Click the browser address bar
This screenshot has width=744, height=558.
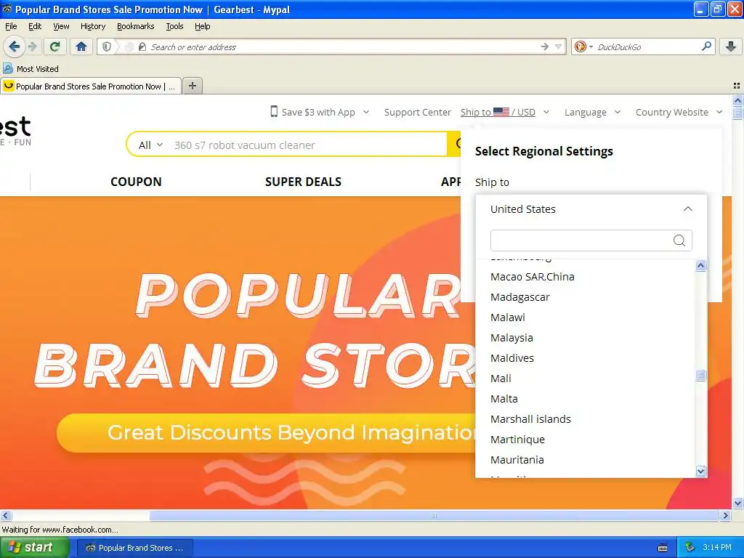[x=341, y=47]
